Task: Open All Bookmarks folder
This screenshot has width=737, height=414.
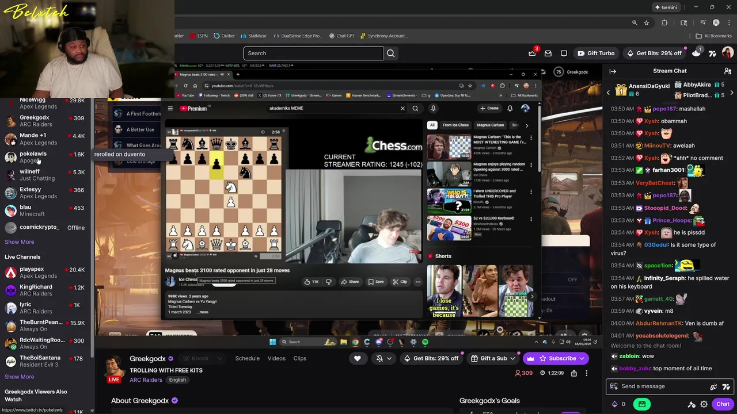Action: (714, 36)
